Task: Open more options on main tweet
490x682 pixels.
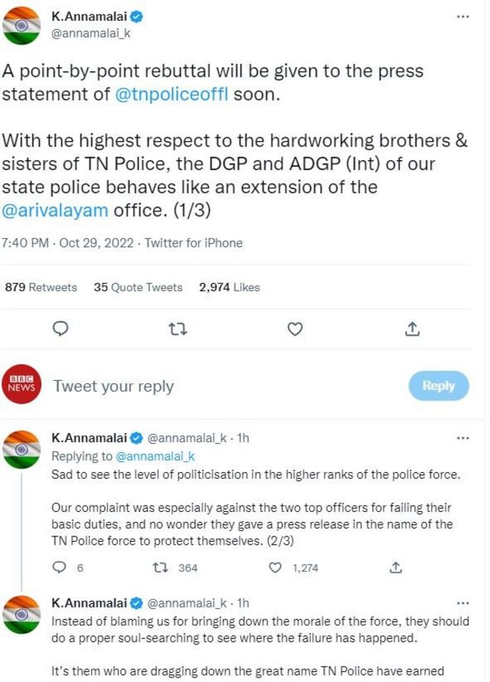Action: coord(462,17)
